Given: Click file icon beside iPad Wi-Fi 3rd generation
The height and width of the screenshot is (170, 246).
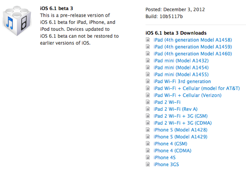Looking at the screenshot, I should 148,81.
